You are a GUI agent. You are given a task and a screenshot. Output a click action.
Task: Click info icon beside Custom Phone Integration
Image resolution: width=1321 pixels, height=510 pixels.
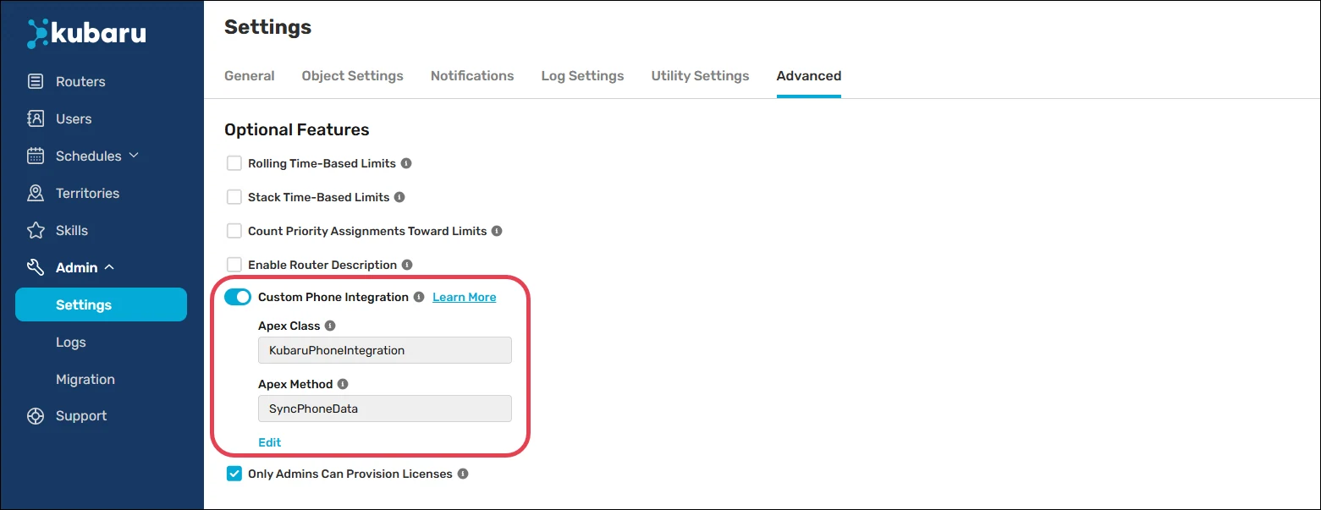pos(419,298)
